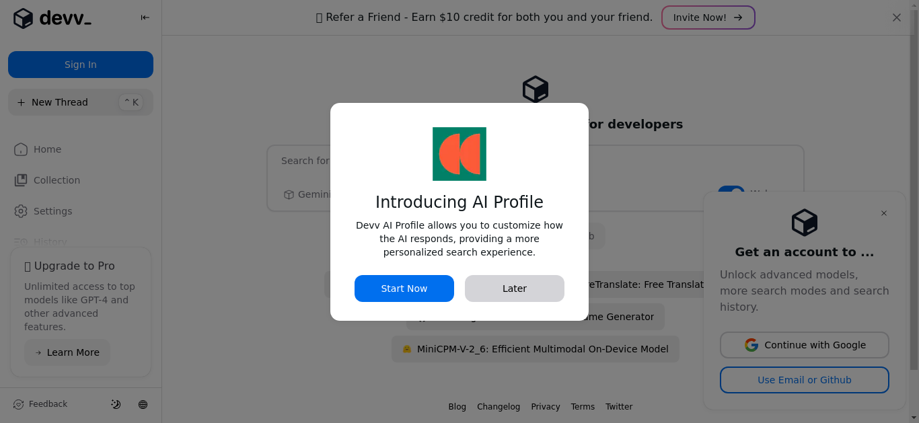Viewport: 919px width, 423px height.
Task: Collapse the sidebar using arrow icon
Action: 145,18
